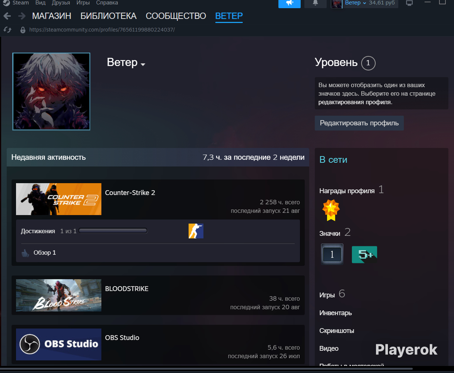Click the Big Picture mode monitor icon
The image size is (454, 373).
(410, 3)
